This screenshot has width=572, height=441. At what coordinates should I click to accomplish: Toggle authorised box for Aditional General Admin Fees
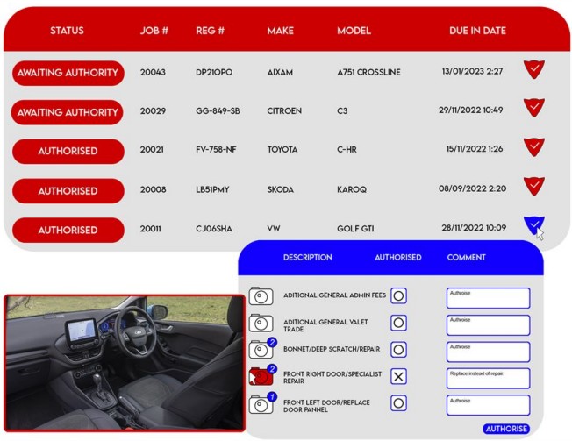[398, 296]
